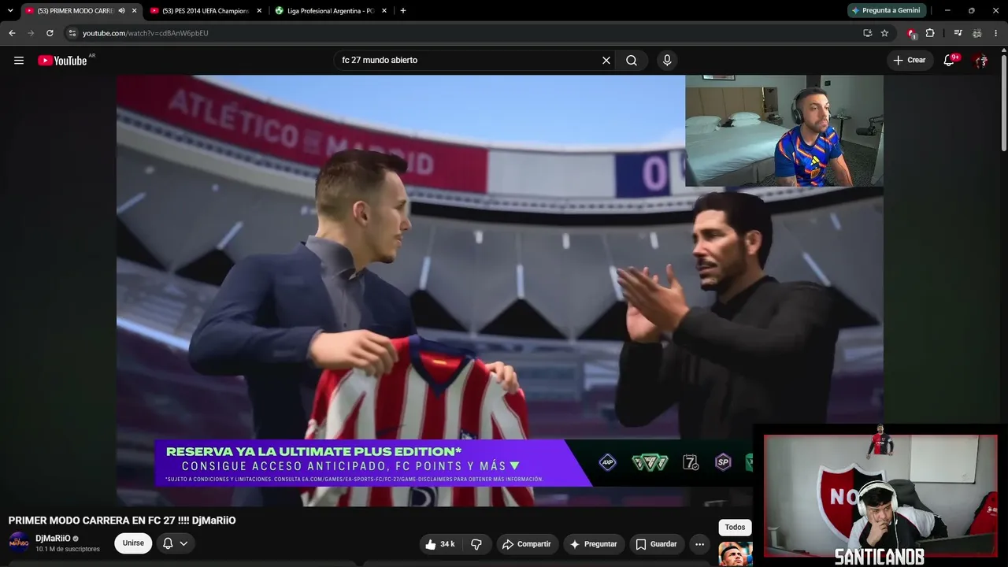Open the YouTube guide hamburger menu
Viewport: 1008px width, 567px height.
click(x=19, y=61)
